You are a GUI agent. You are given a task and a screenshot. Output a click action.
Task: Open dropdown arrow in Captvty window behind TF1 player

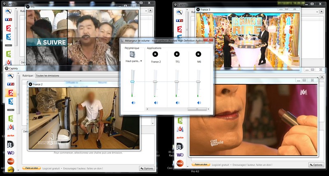[145, 11]
